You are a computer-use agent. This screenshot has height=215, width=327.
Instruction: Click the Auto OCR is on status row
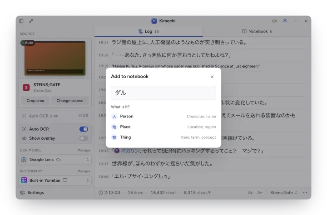[x=55, y=116]
